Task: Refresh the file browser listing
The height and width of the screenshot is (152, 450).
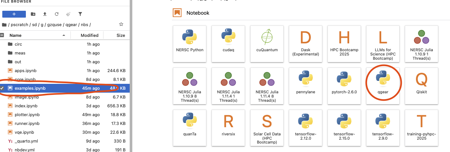Action: pyautogui.click(x=57, y=14)
